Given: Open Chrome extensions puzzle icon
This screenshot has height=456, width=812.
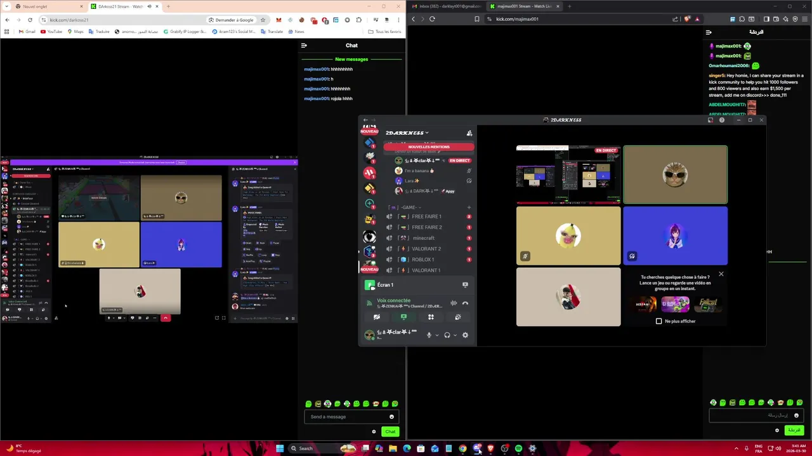Looking at the screenshot, I should pos(358,20).
